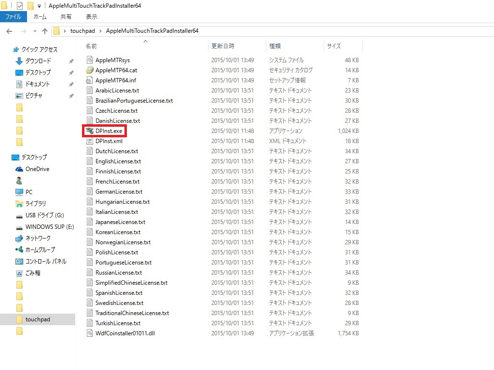Select FinnishLicense.txt file icon
This screenshot has width=494, height=370.
pos(90,171)
